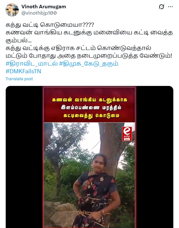The height and width of the screenshot is (228, 179).
Task: Click black letterbox area left of video
Action: (24, 157)
